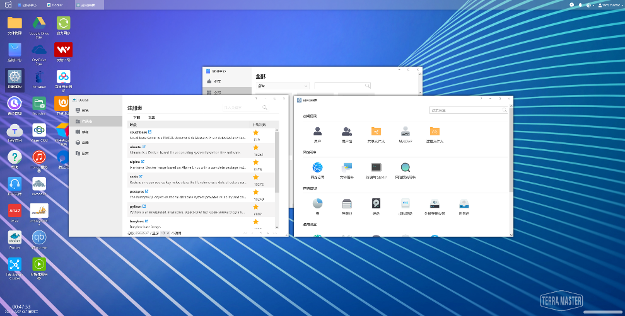Screen dimensions: 625x316
Task: Expand the page size dropdown showing 10
Action: [x=165, y=233]
